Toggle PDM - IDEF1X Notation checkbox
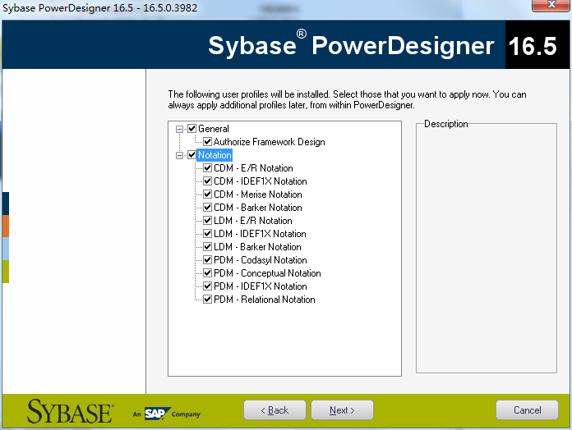Image resolution: width=572 pixels, height=430 pixels. [208, 286]
